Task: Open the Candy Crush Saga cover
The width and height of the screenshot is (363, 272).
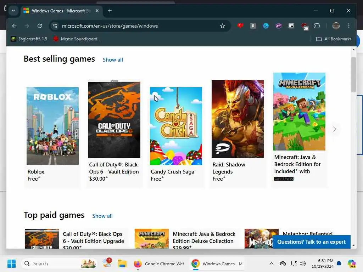Action: pyautogui.click(x=176, y=126)
